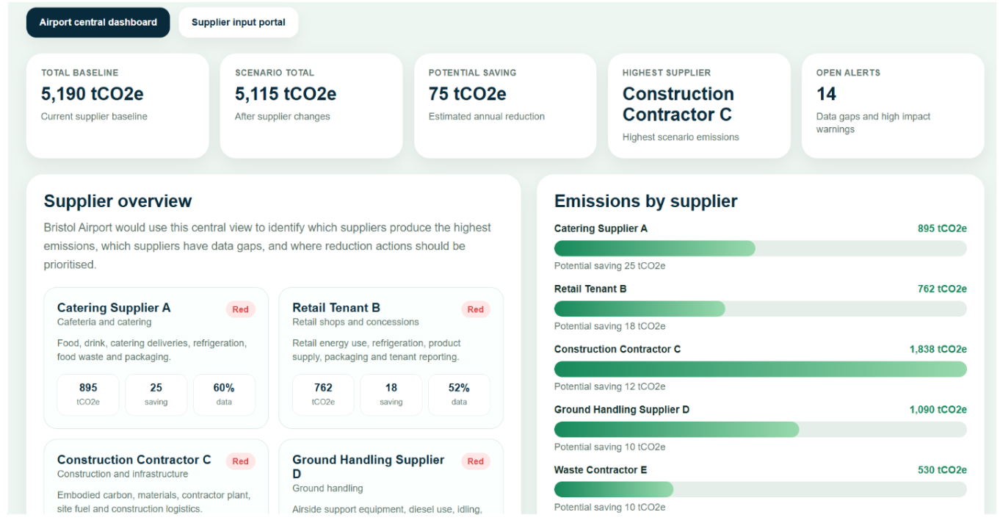The width and height of the screenshot is (1000, 523).
Task: Click the Retail shops and concessions subtitle
Action: (x=355, y=322)
